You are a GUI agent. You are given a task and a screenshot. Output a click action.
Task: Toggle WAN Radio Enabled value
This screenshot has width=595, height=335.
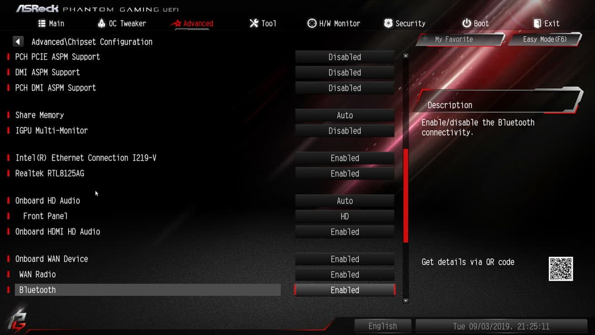tap(344, 275)
